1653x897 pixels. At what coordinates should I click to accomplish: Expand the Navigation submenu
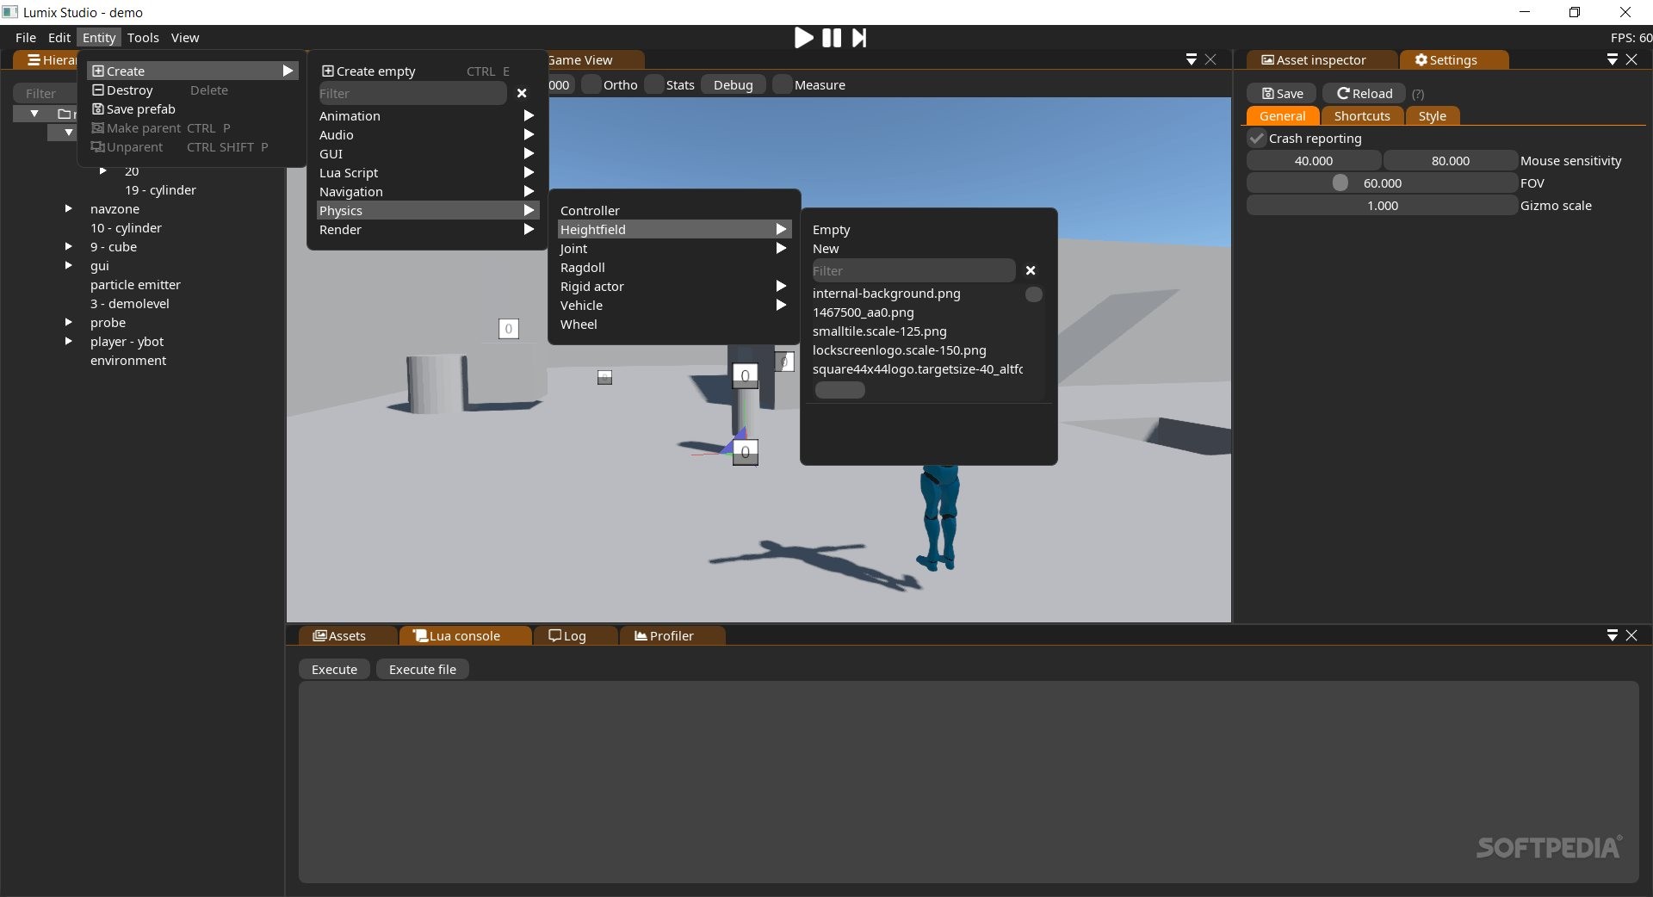click(x=428, y=192)
